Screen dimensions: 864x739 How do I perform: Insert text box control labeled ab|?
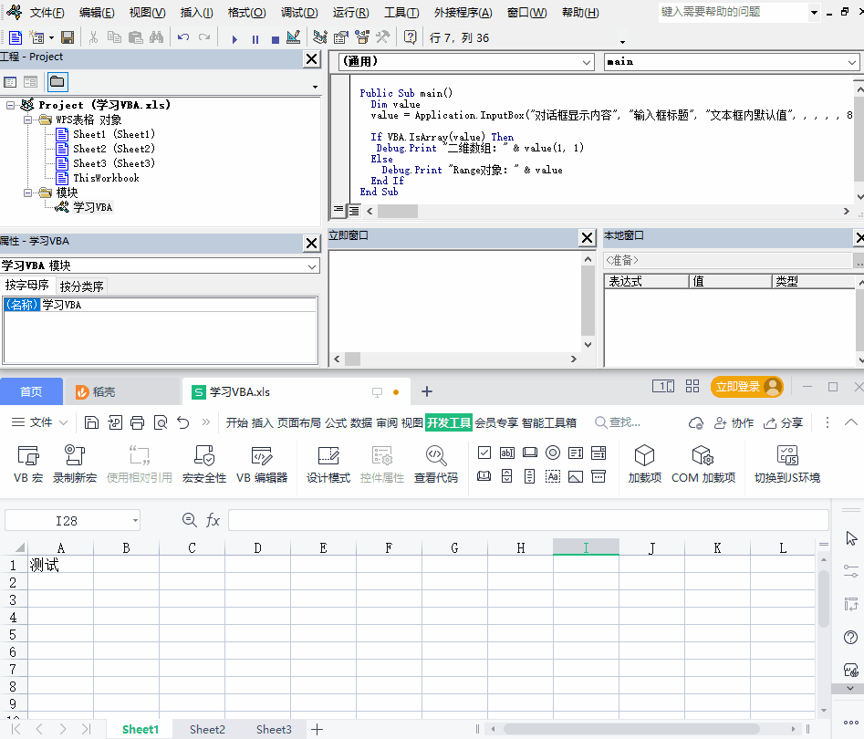[x=507, y=453]
